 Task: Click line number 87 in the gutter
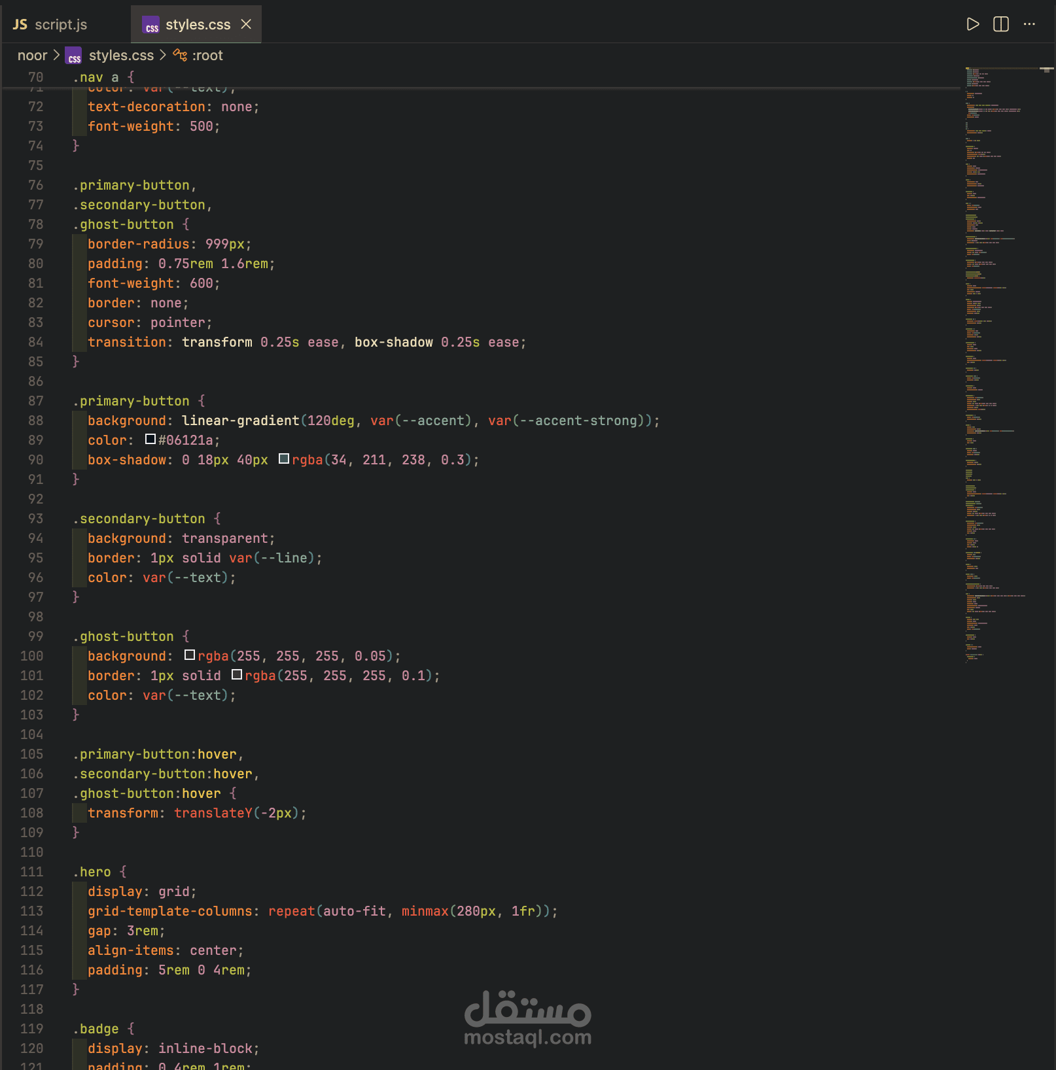35,401
